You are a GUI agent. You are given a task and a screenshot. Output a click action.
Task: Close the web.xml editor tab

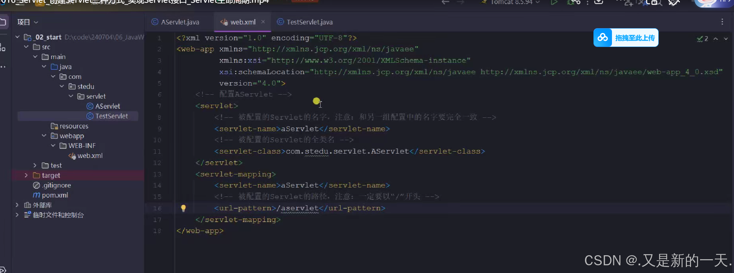point(263,22)
